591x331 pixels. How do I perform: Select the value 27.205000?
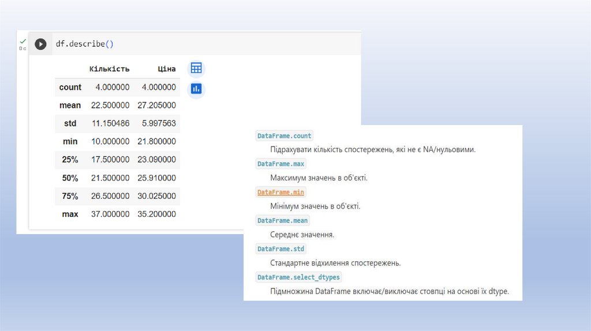click(156, 106)
